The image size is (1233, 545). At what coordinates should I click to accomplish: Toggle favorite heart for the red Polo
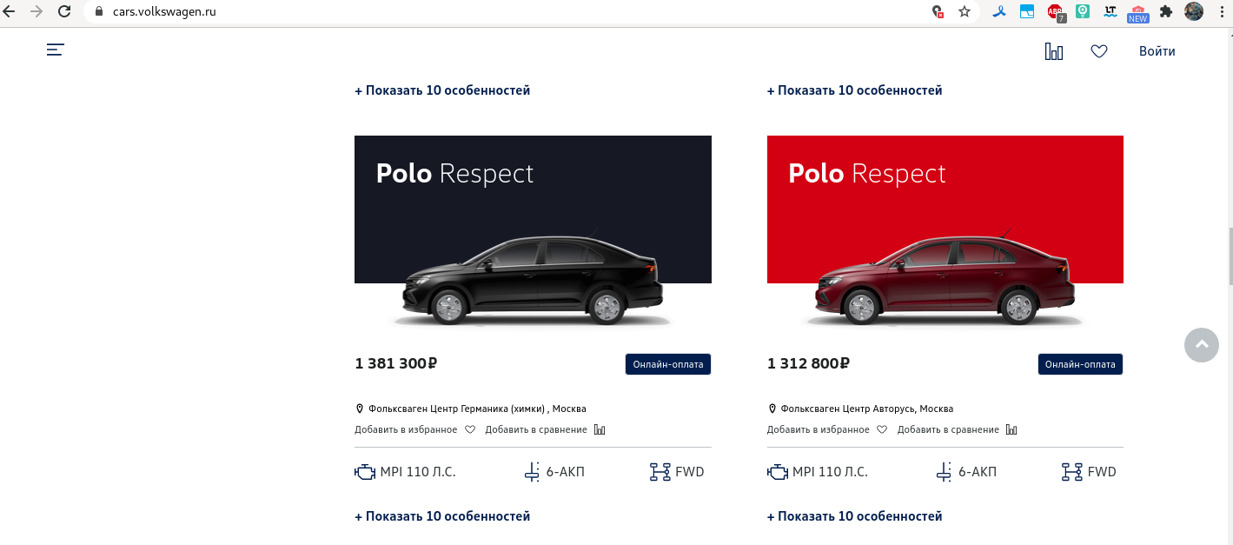(x=882, y=429)
